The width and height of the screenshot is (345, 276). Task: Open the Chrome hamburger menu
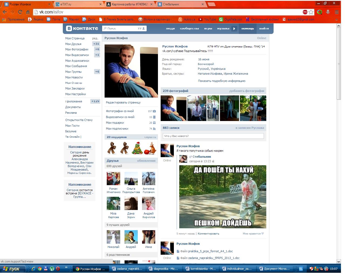[x=337, y=12]
